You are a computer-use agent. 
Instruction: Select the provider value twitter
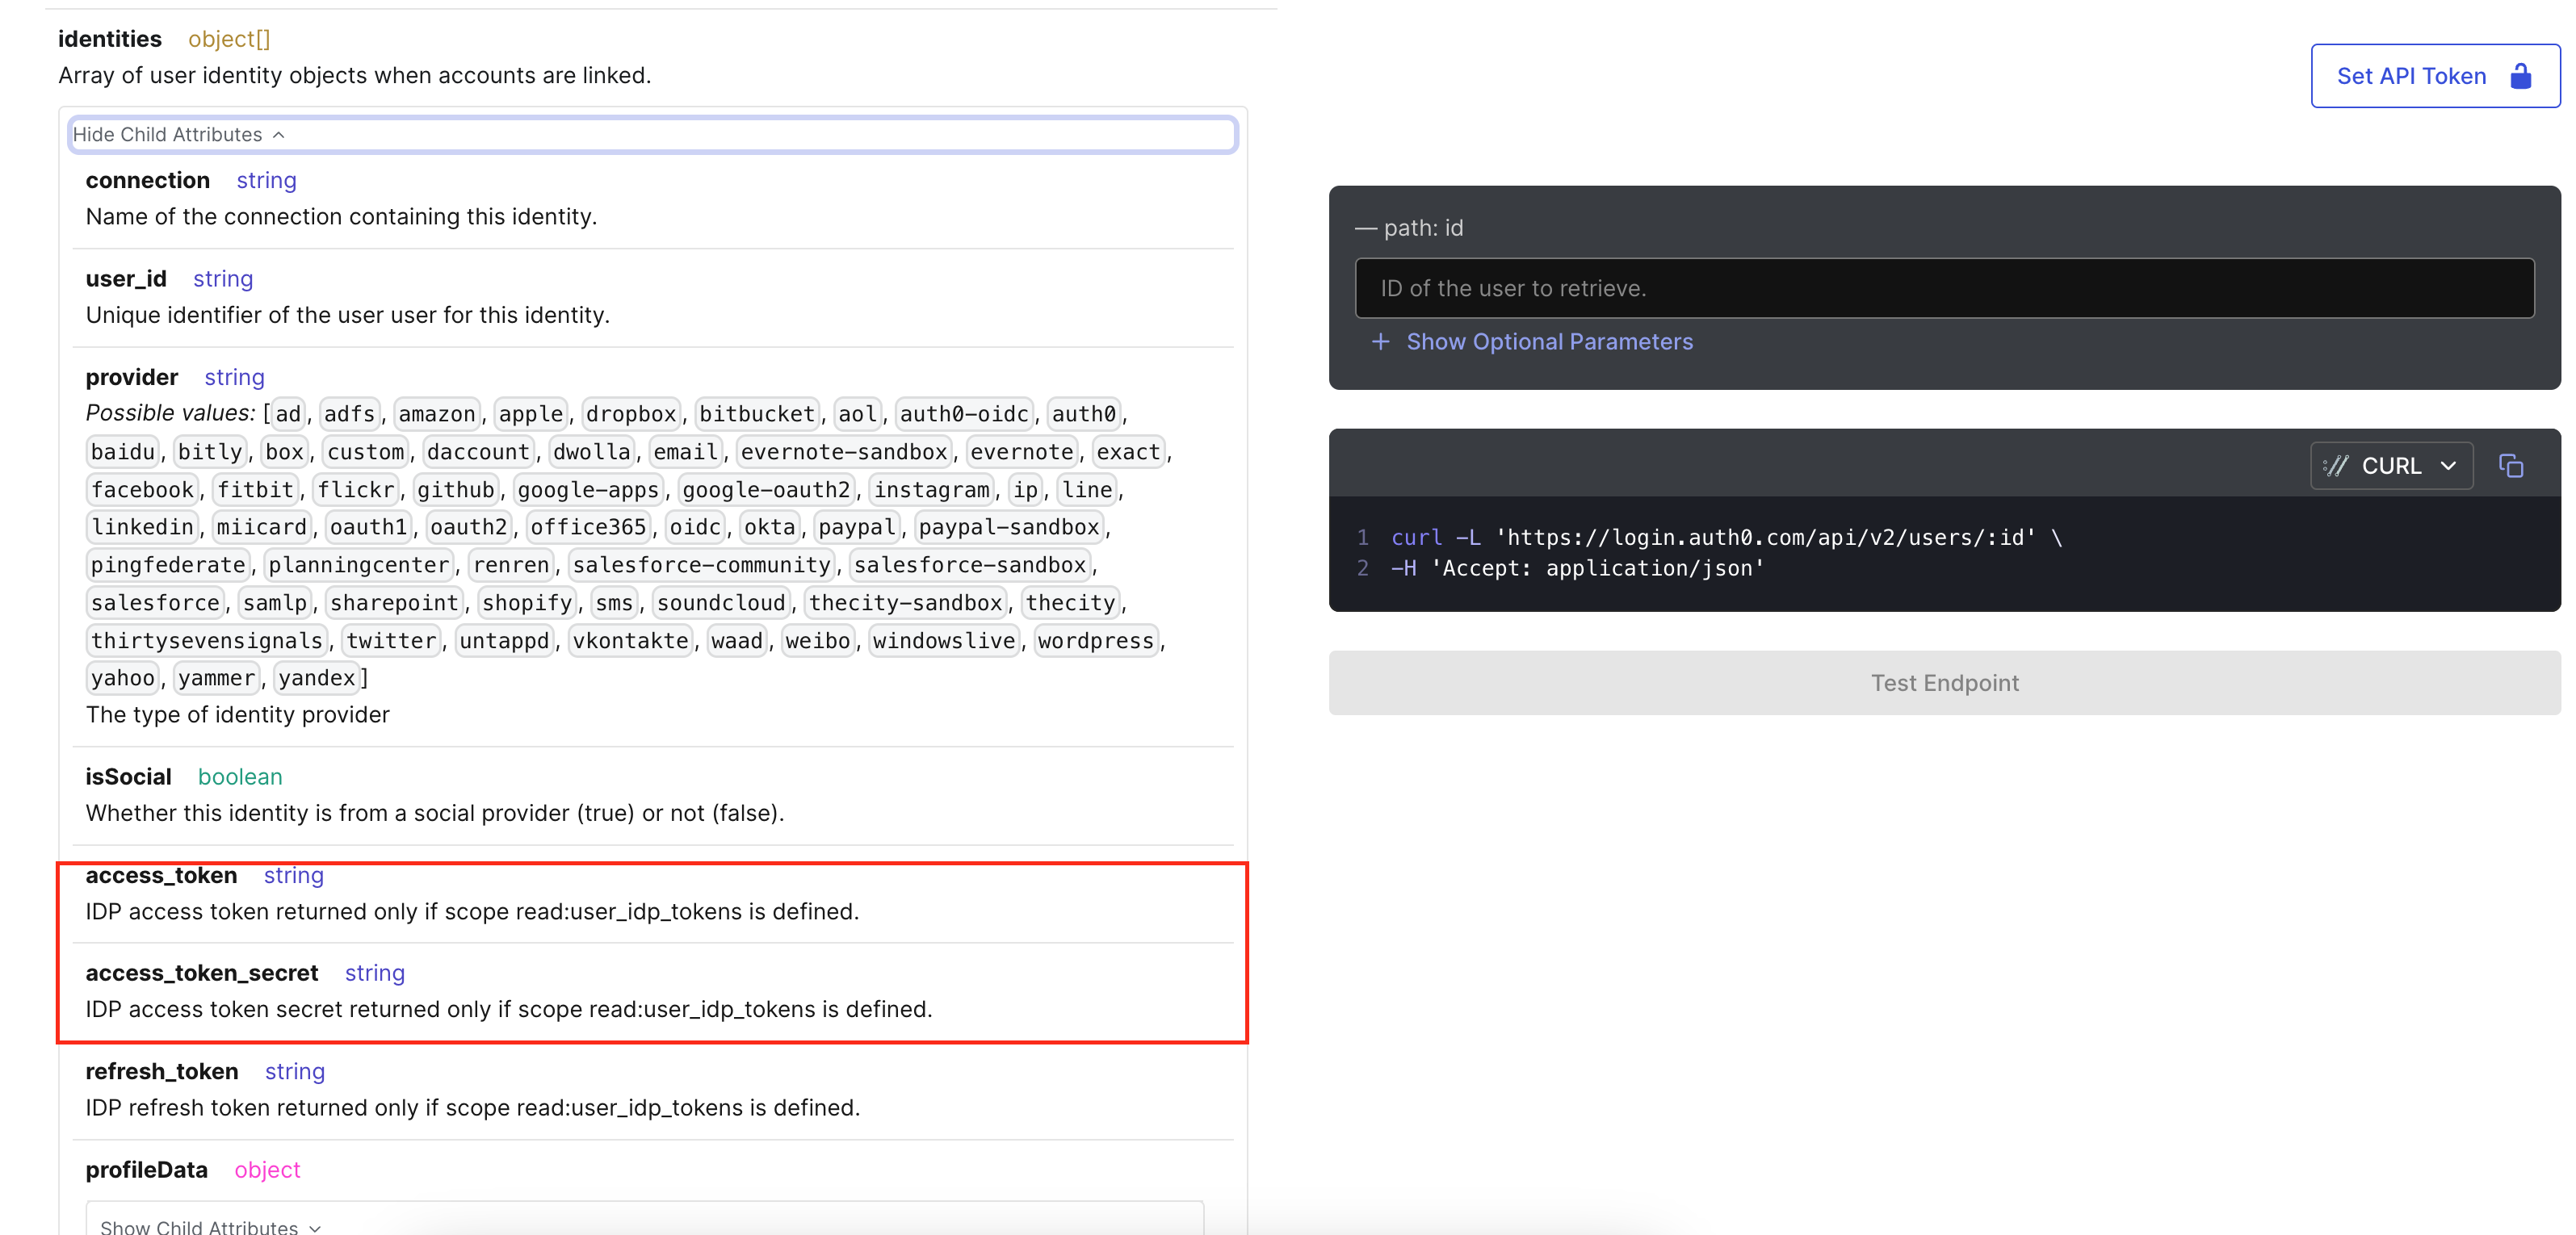point(391,640)
